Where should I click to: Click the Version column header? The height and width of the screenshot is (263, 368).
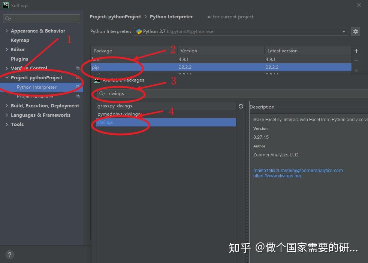(x=189, y=51)
